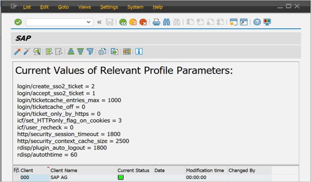This screenshot has width=311, height=182.
Task: Open the Goto menu
Action: pos(63,7)
